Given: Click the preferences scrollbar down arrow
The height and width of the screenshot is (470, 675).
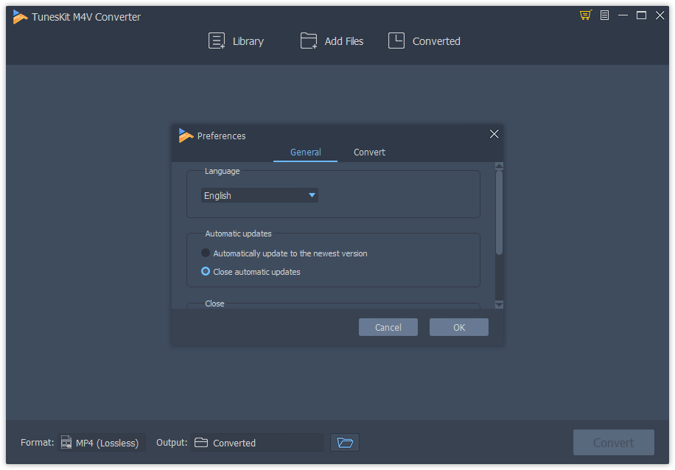Looking at the screenshot, I should click(x=500, y=305).
